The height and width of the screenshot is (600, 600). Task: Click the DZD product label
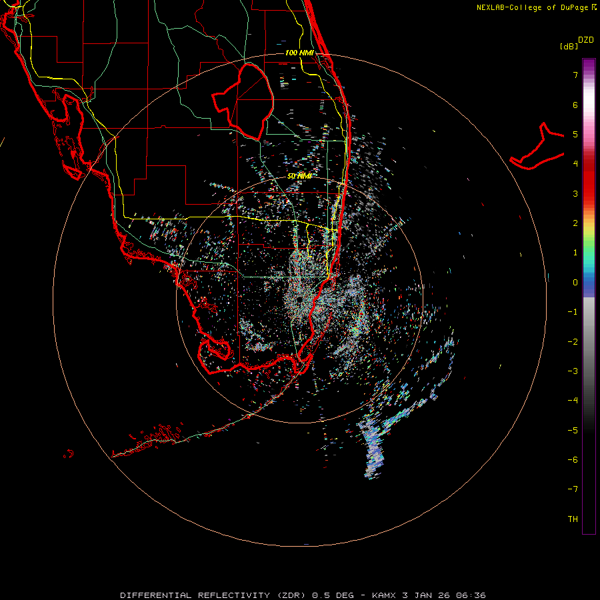[586, 40]
